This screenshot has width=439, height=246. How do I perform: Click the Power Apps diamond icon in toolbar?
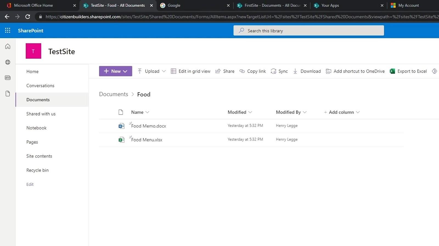[434, 71]
